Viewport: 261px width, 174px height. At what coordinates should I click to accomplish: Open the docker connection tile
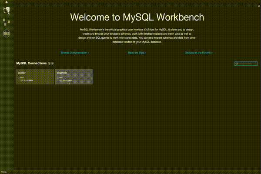35,77
